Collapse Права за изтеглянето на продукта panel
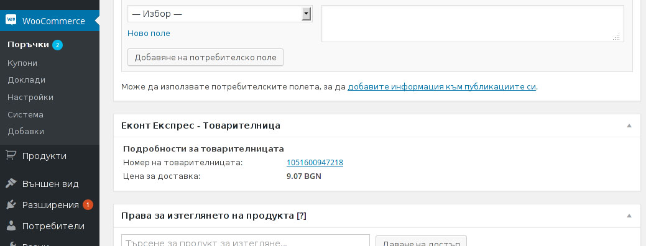 point(629,216)
